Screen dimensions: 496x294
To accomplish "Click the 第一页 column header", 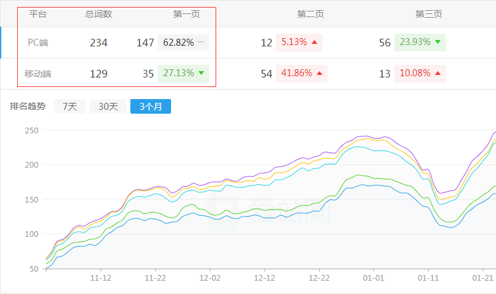I will [186, 14].
